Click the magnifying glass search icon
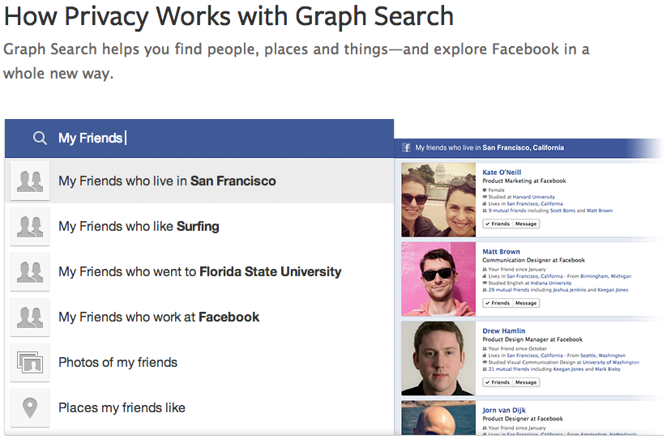 pos(40,138)
